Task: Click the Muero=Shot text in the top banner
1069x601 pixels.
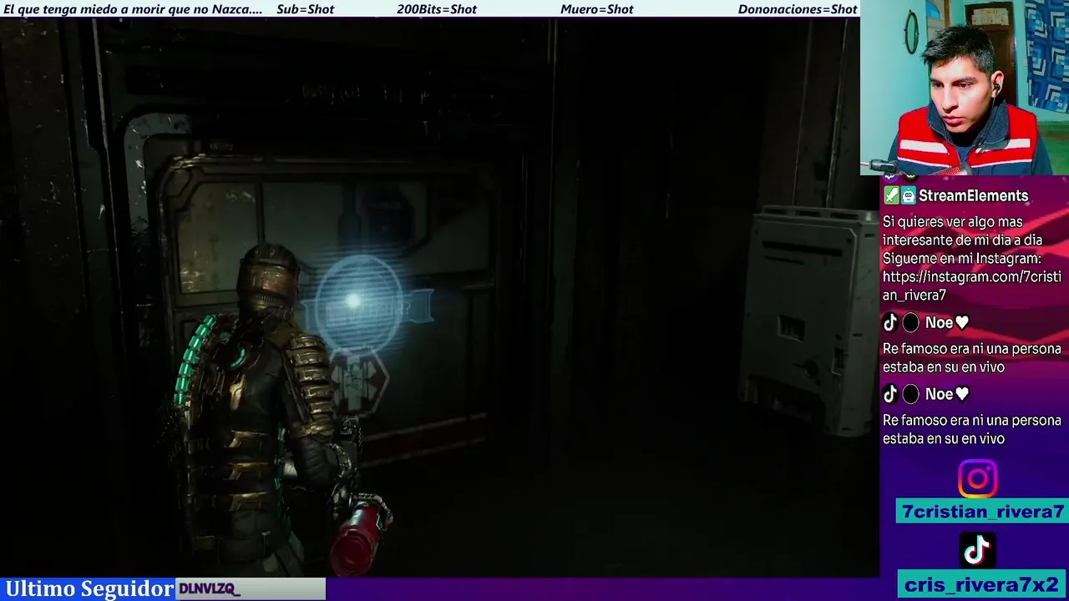Action: (x=597, y=9)
